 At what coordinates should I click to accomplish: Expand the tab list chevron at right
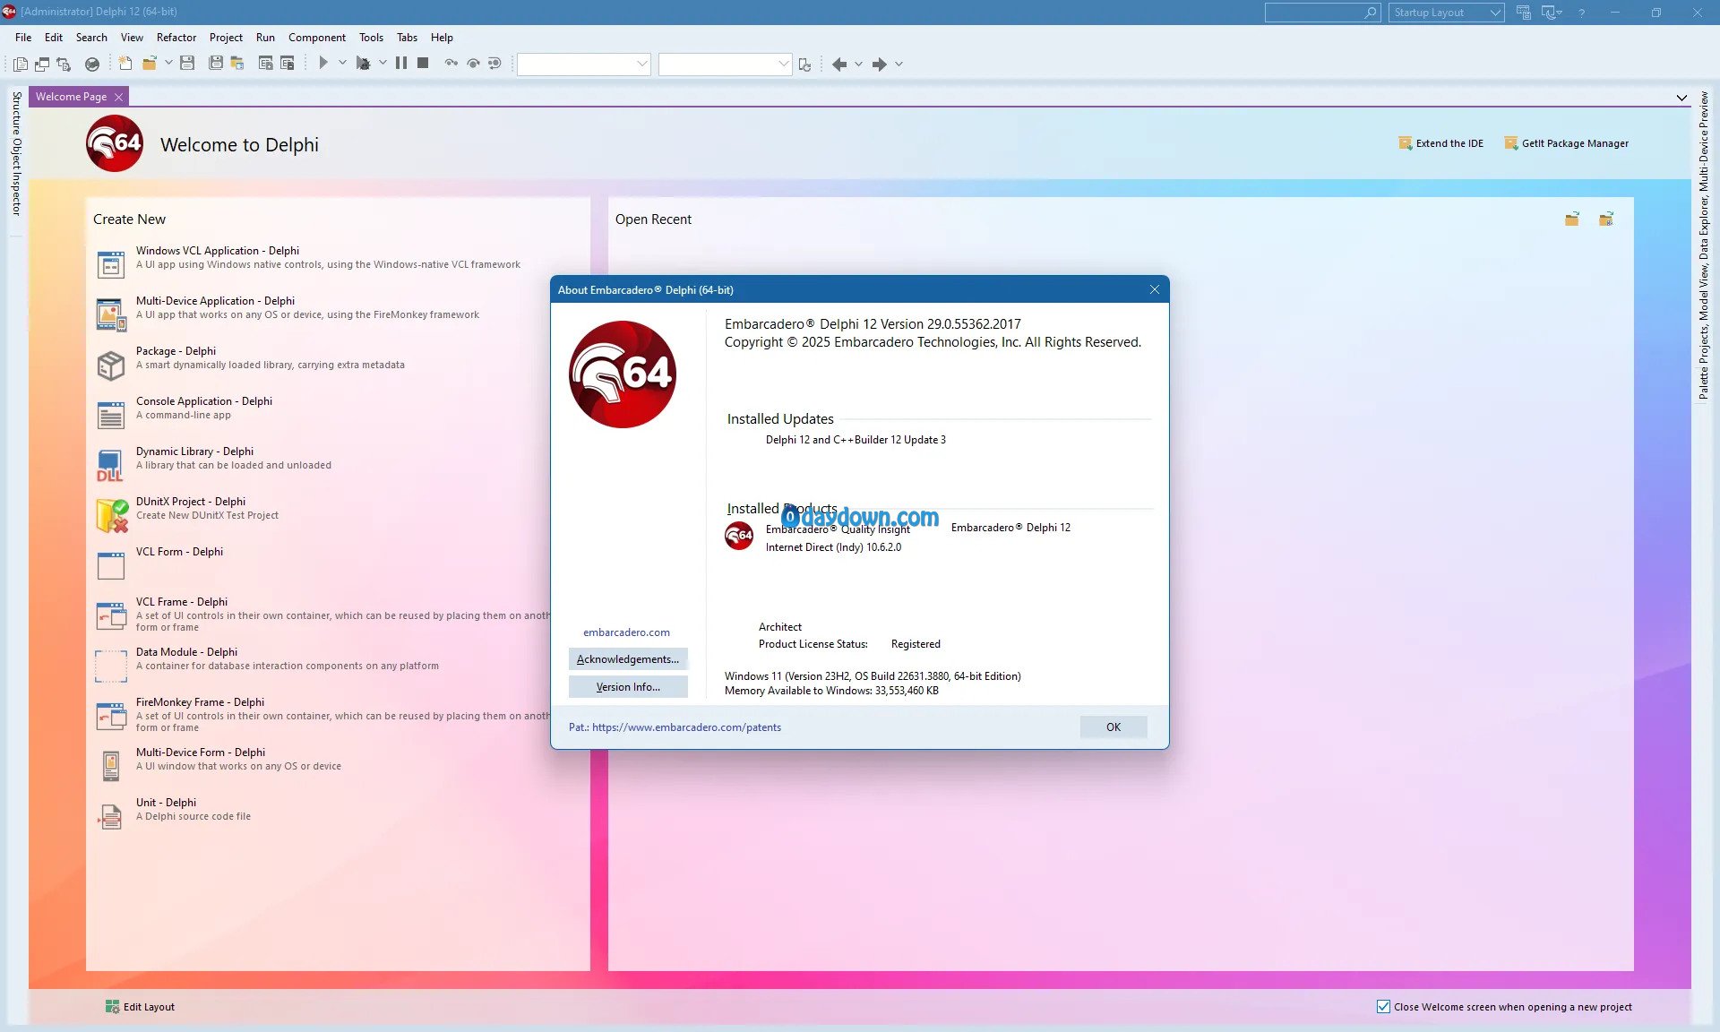click(x=1681, y=98)
